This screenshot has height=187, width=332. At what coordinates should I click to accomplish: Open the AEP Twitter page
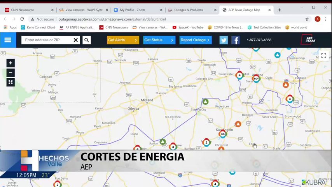pos(224,40)
